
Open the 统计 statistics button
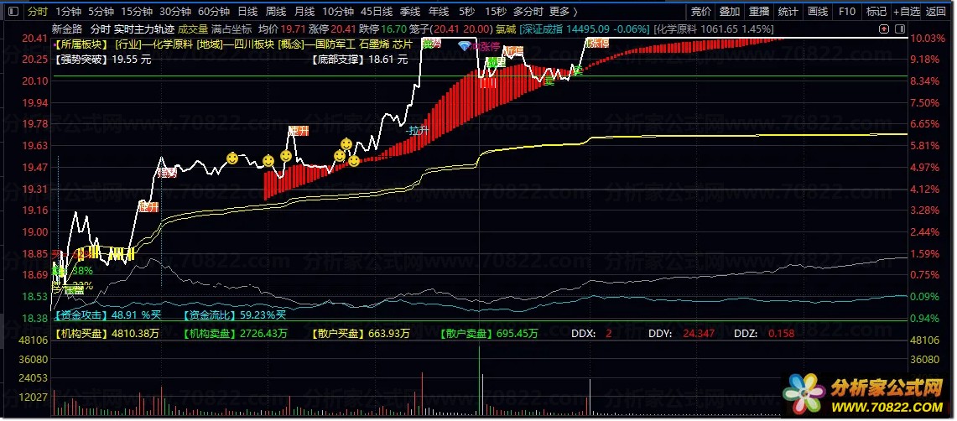pos(788,11)
